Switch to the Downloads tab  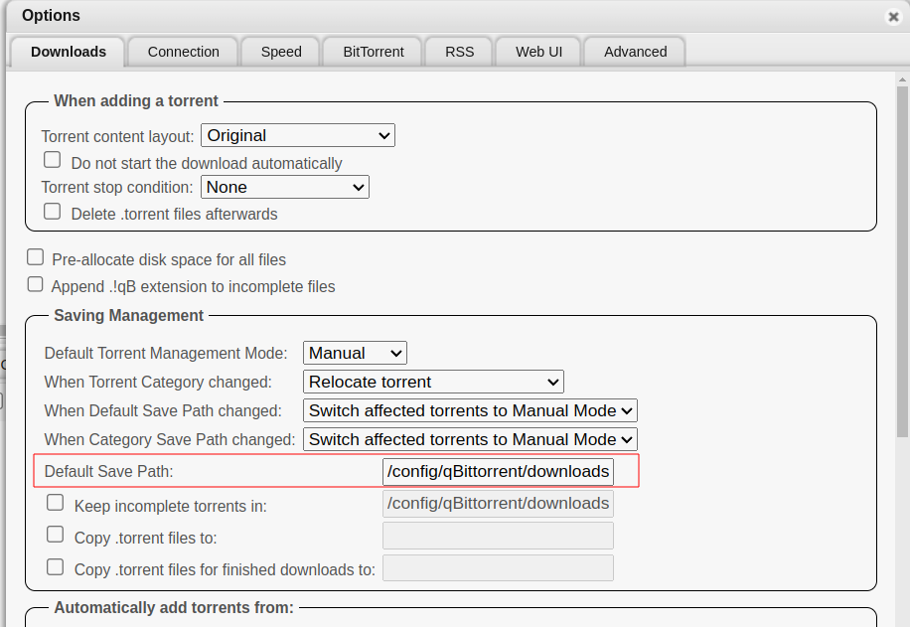click(x=68, y=52)
